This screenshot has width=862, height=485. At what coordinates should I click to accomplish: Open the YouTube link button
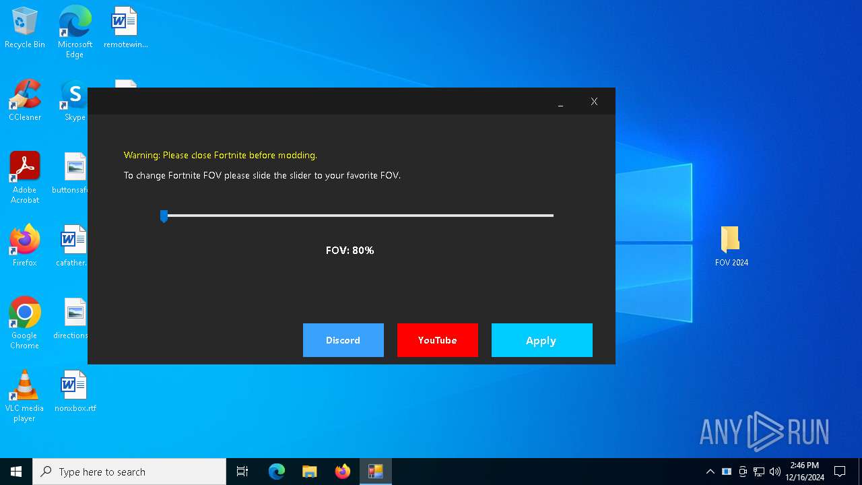point(438,340)
